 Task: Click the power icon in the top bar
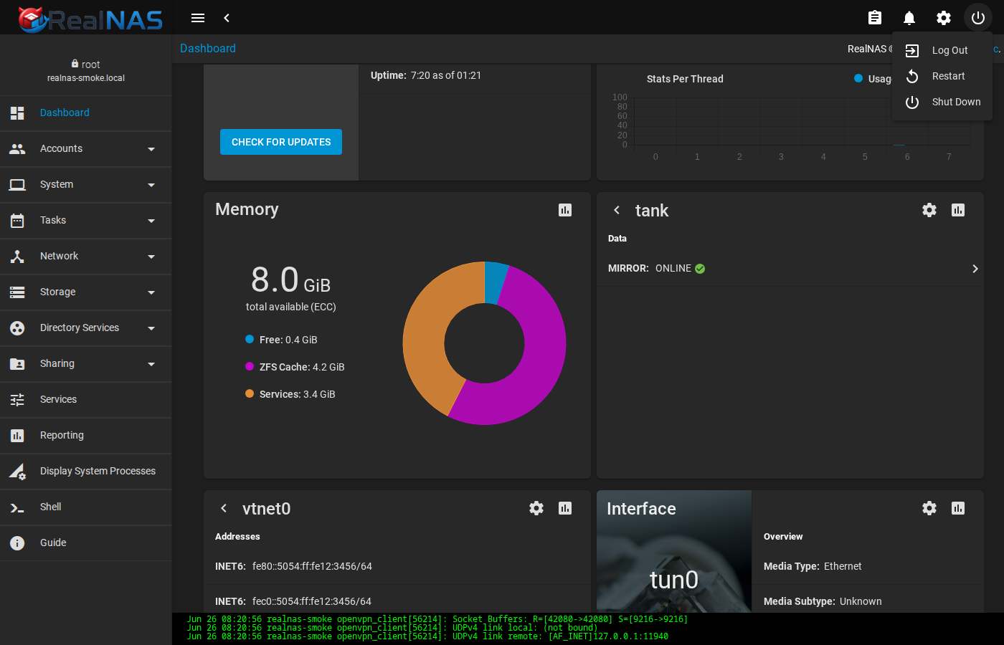pos(978,18)
